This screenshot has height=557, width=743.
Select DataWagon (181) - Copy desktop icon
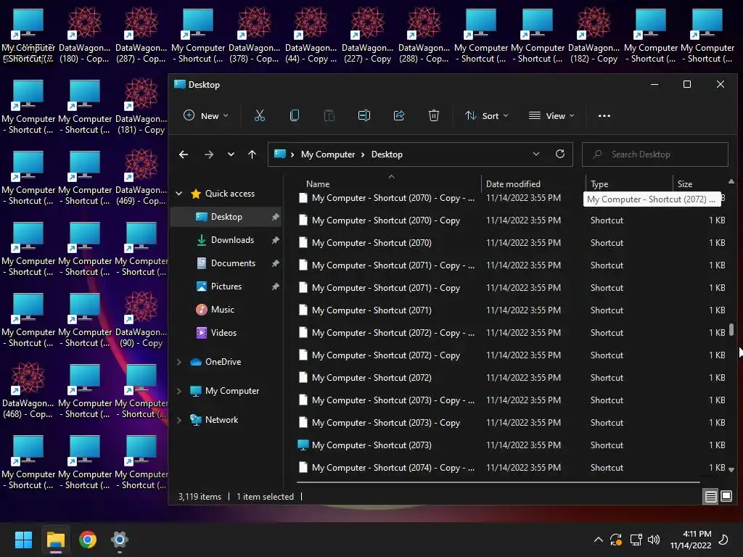(x=141, y=106)
